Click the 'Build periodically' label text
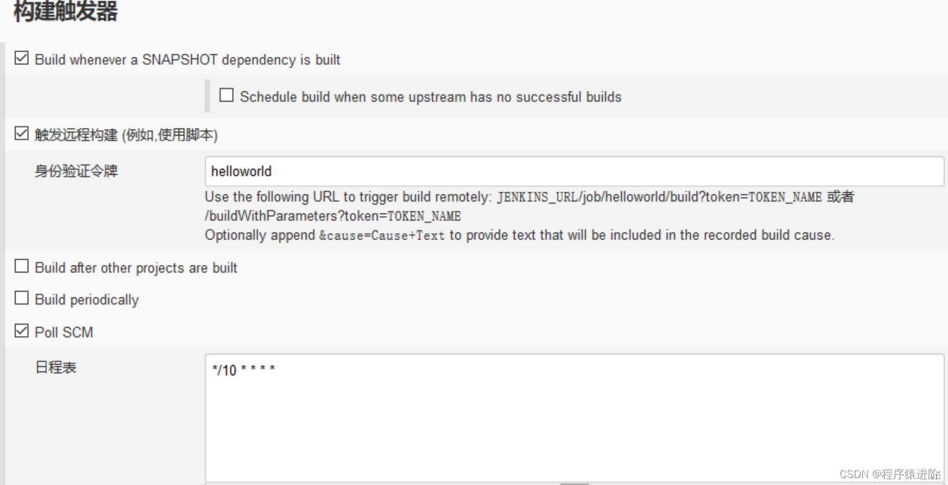948x485 pixels. tap(87, 300)
